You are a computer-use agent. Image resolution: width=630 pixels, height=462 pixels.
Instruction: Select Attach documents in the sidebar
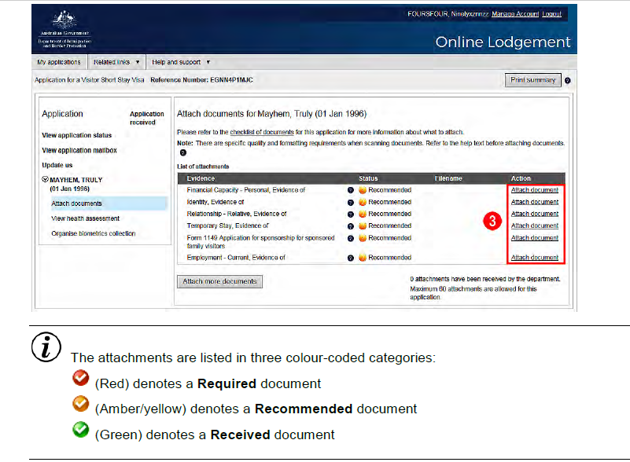(76, 204)
